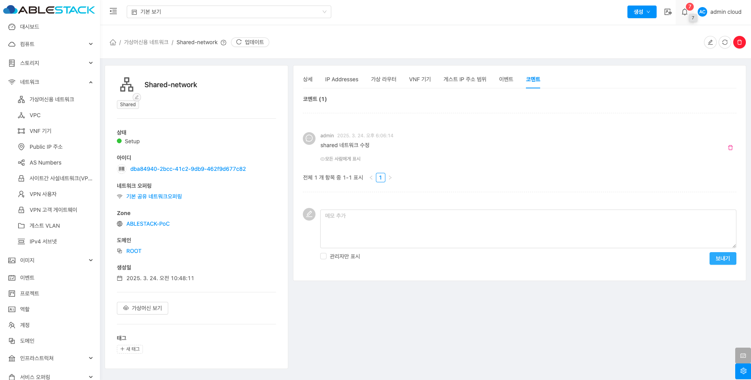
Task: Open the 기본 보기 view dropdown
Action: [x=229, y=12]
